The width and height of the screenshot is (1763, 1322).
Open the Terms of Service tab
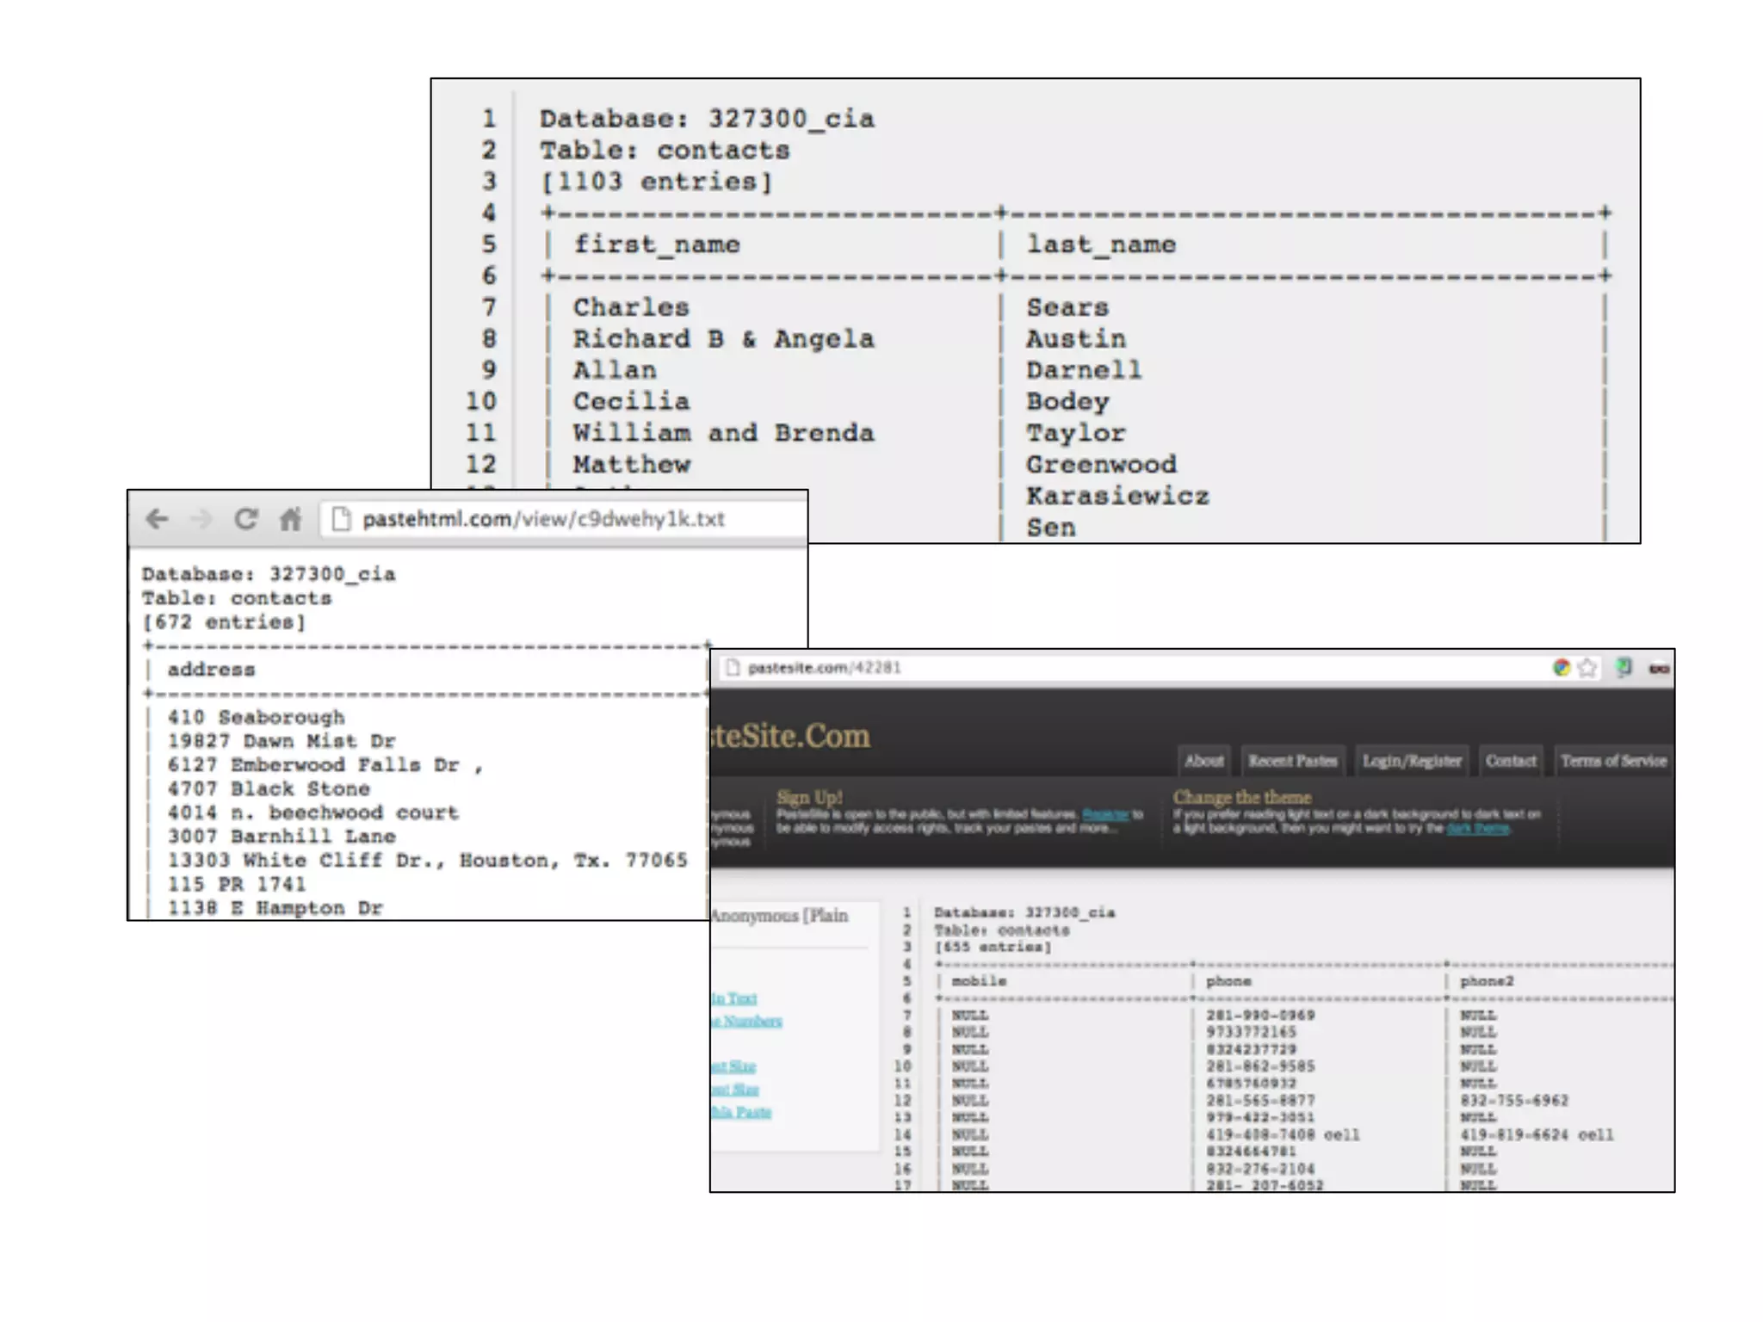pyautogui.click(x=1613, y=761)
